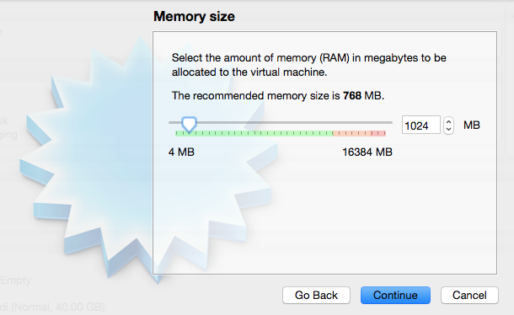Click the orange zone of the memory scale
Screen dimensions: 514x315
pos(352,133)
